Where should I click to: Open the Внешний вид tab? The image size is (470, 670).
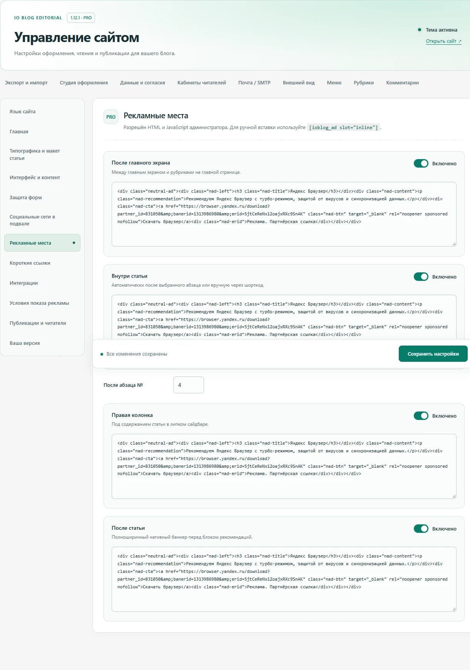[x=299, y=82]
